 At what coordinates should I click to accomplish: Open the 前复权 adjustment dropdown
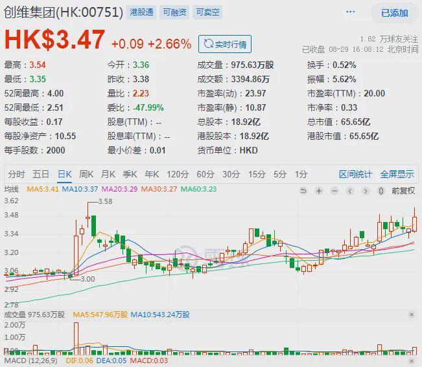(x=402, y=190)
